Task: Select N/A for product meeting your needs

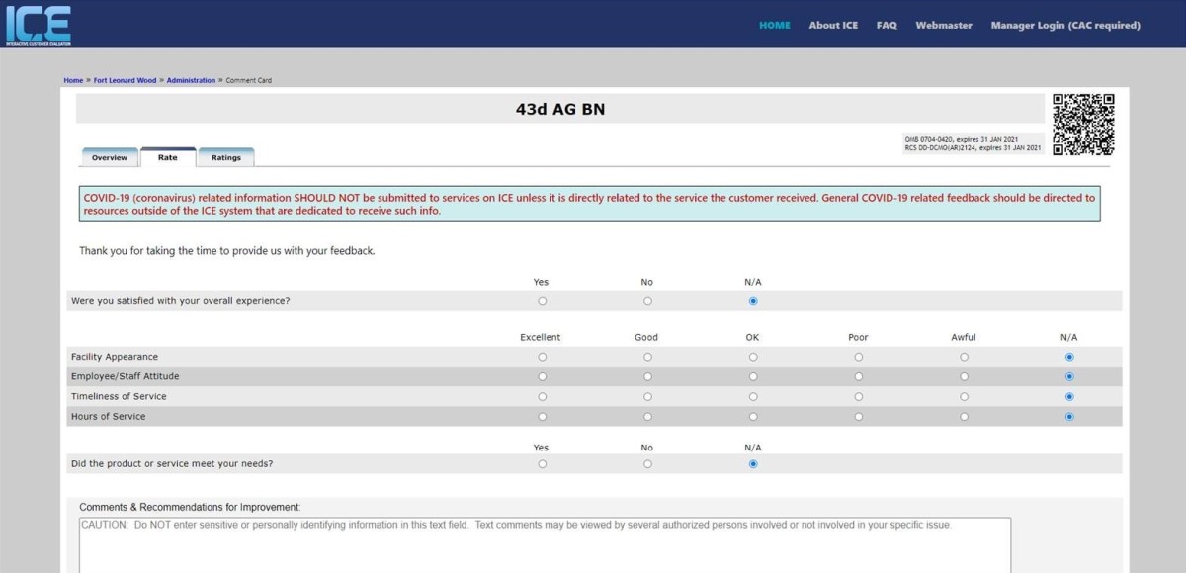Action: click(752, 462)
